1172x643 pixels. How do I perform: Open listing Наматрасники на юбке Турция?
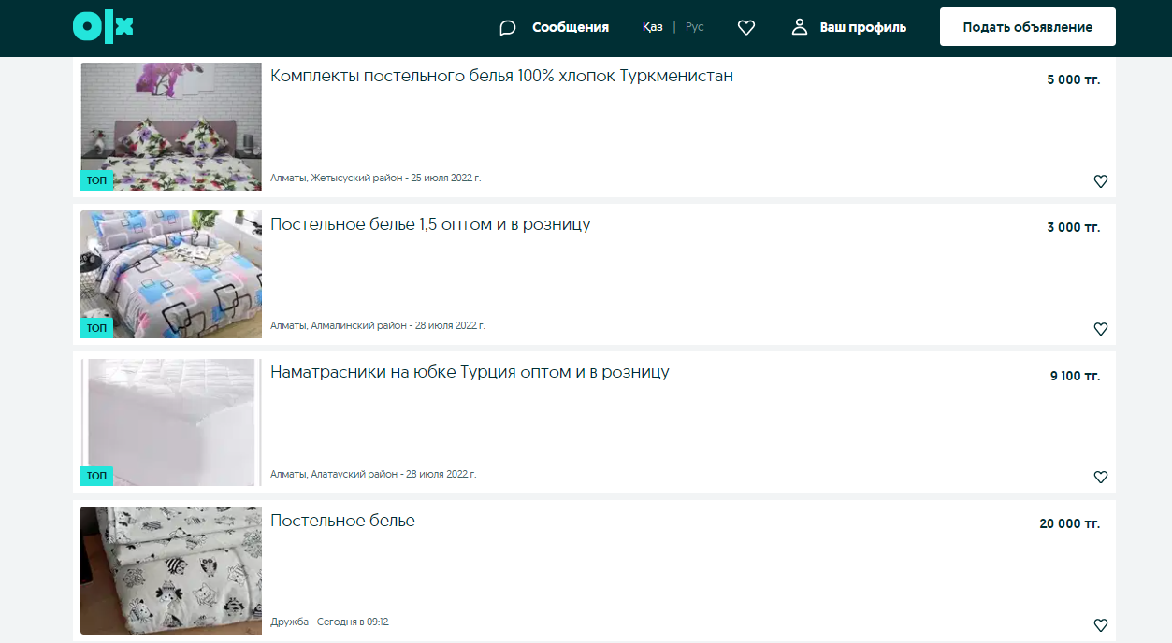click(470, 372)
